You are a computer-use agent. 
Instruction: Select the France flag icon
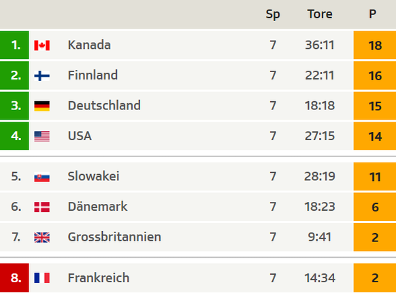[x=42, y=277]
